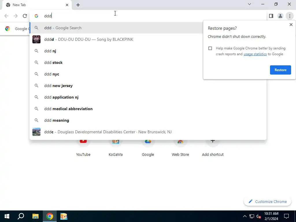Click the network status tray icon

(252, 216)
